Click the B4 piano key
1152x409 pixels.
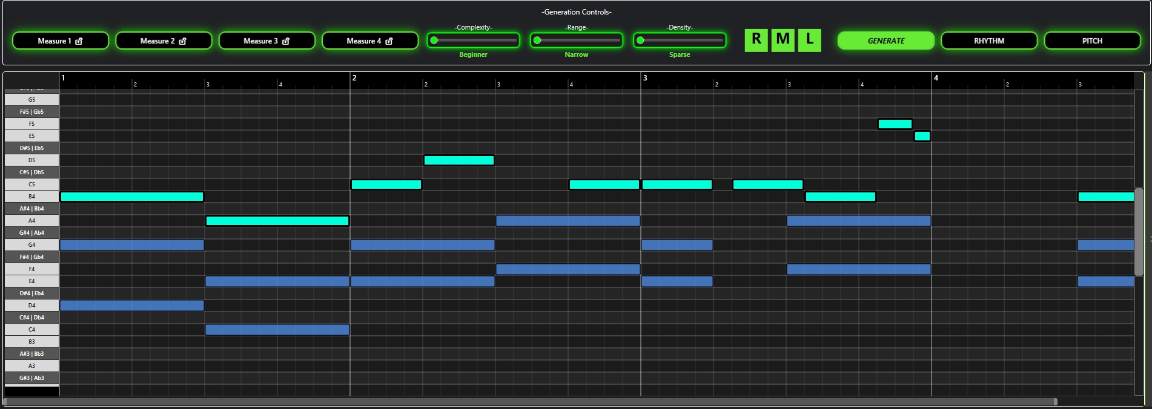(x=31, y=196)
